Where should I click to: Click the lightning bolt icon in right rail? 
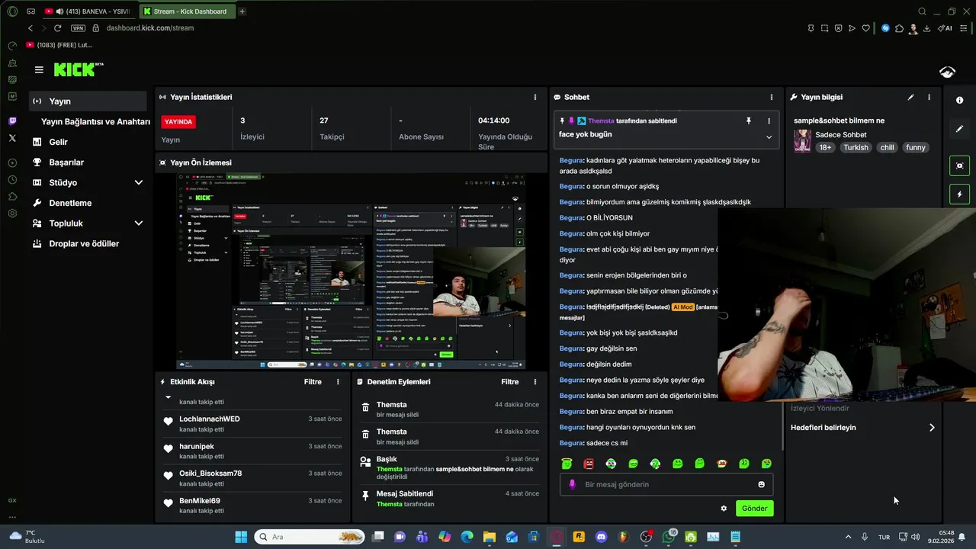coord(959,194)
